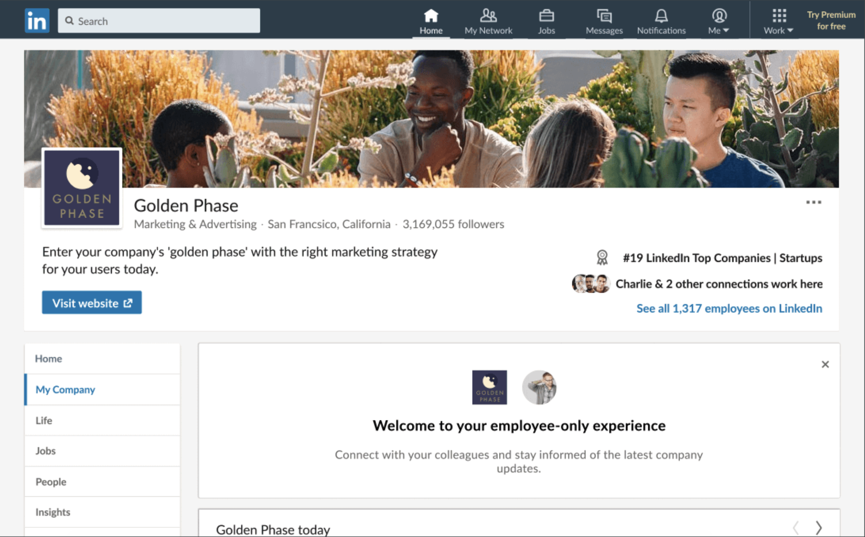Click the LinkedIn logo
The width and height of the screenshot is (865, 537).
37,20
